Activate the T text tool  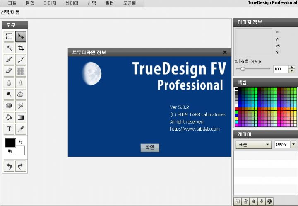9,129
